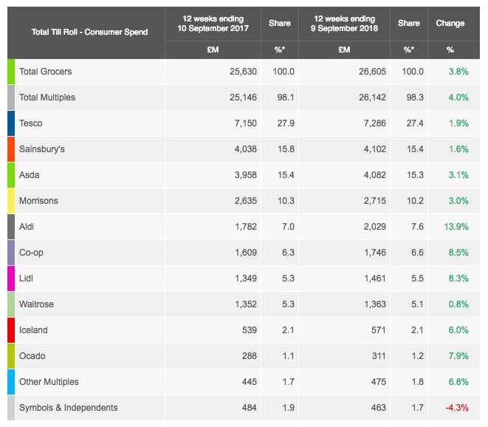Click Aldi's 13.9% change value
This screenshot has width=488, height=427.
456,227
